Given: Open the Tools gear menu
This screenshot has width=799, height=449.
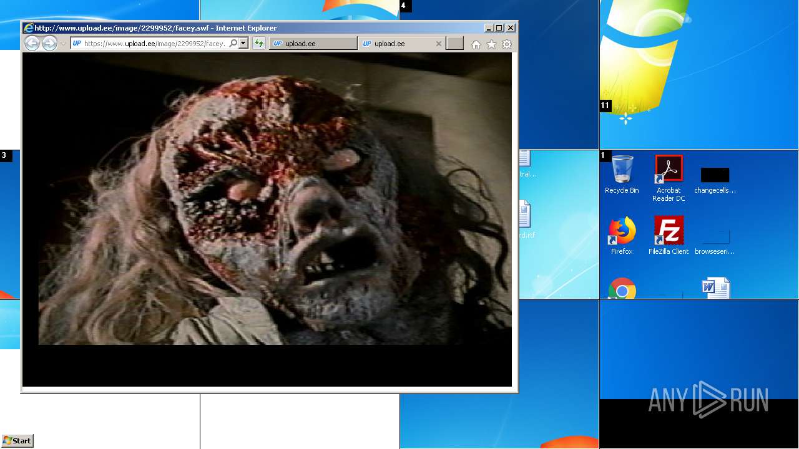Looking at the screenshot, I should [x=507, y=44].
